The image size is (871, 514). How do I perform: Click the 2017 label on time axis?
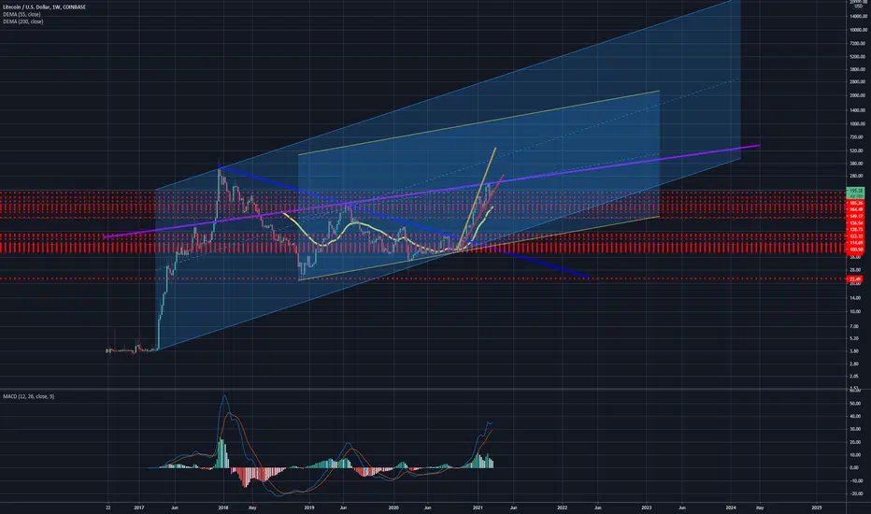coord(139,507)
